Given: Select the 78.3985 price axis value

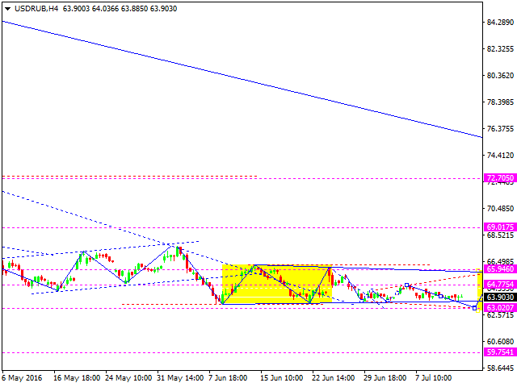Looking at the screenshot, I should (x=500, y=102).
